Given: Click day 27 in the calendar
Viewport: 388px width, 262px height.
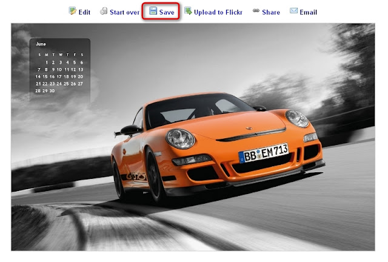Looking at the screenshot, I should click(x=81, y=84).
